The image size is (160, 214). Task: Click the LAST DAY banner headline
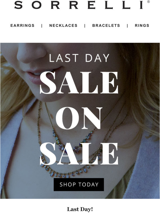coord(79,58)
